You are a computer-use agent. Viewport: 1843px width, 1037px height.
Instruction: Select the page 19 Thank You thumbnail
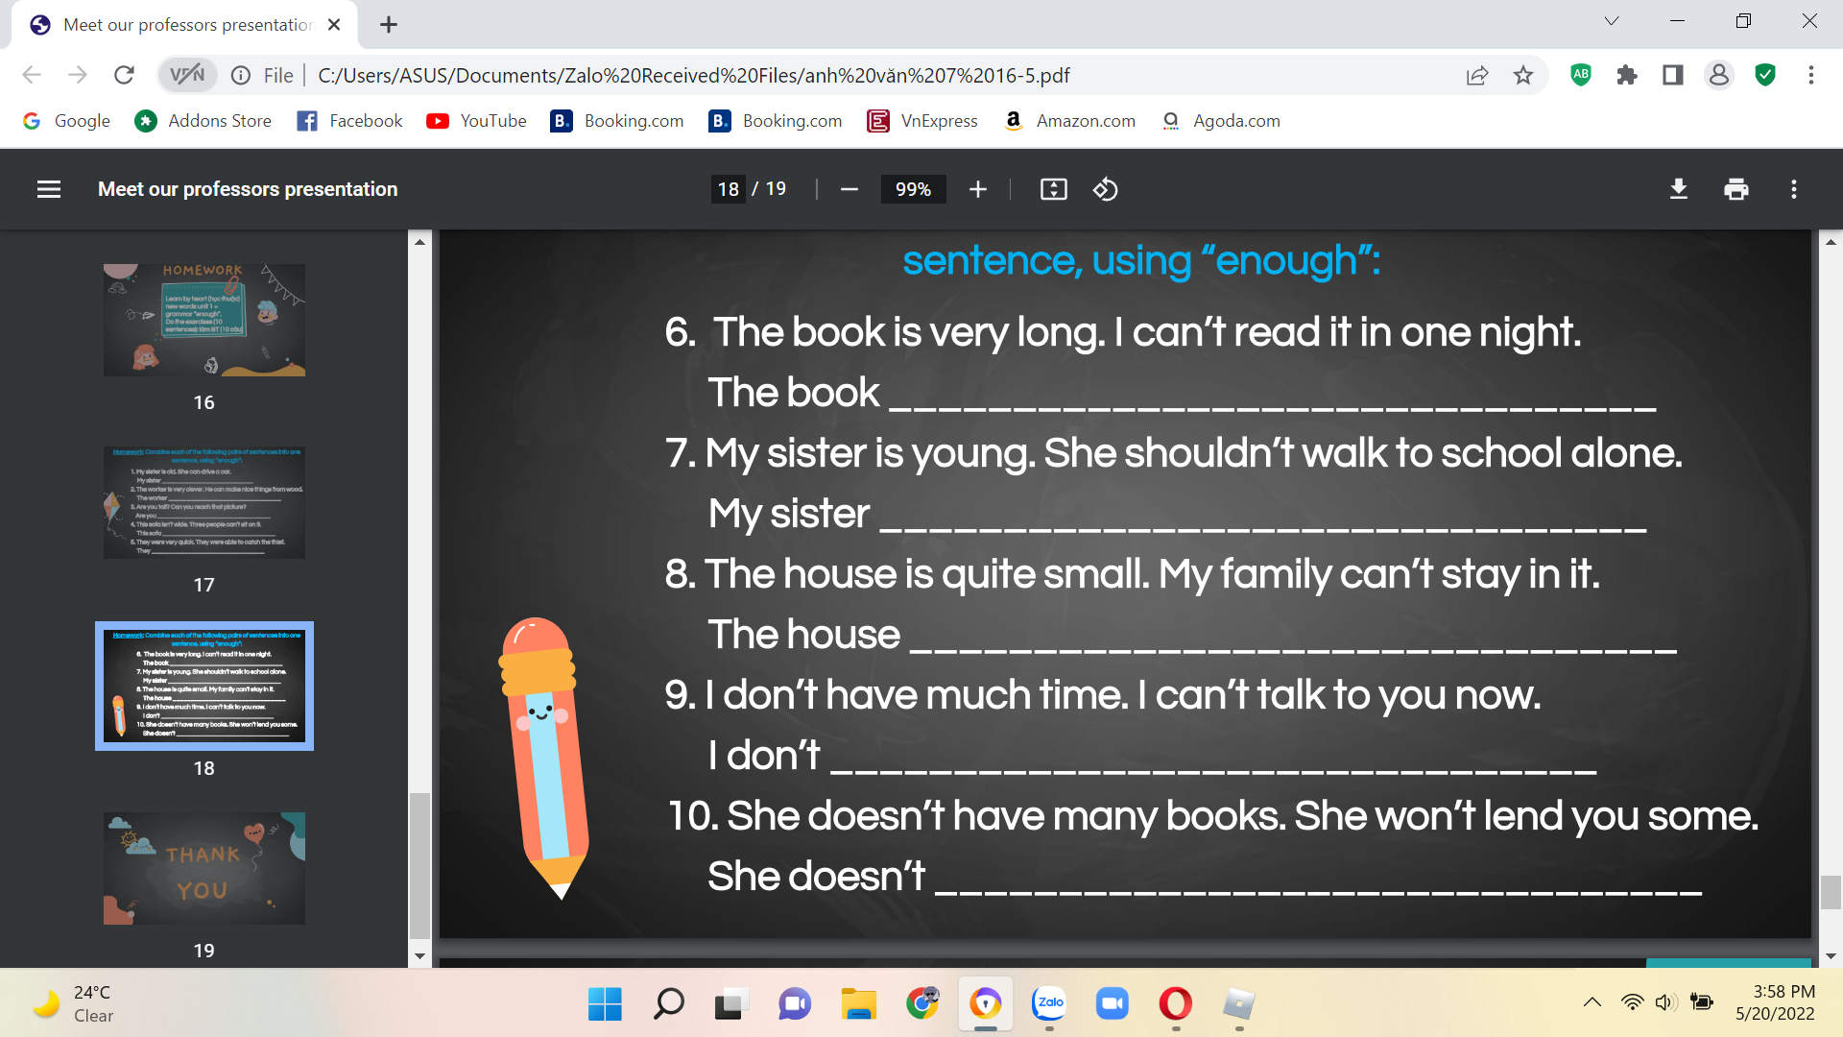click(204, 868)
